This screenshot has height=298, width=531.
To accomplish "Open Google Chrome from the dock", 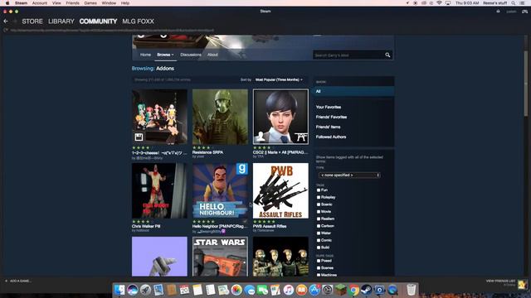I will click(353, 290).
